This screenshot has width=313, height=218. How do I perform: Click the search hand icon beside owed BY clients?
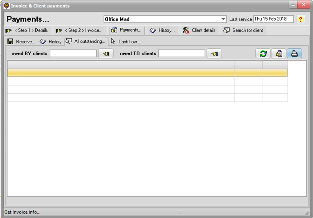106,53
